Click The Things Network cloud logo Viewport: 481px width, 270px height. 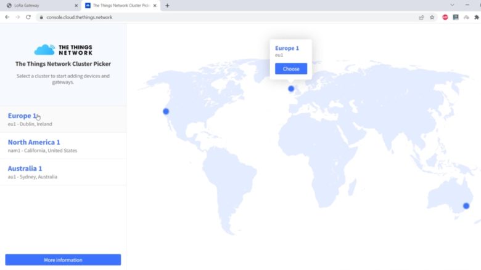click(x=63, y=50)
